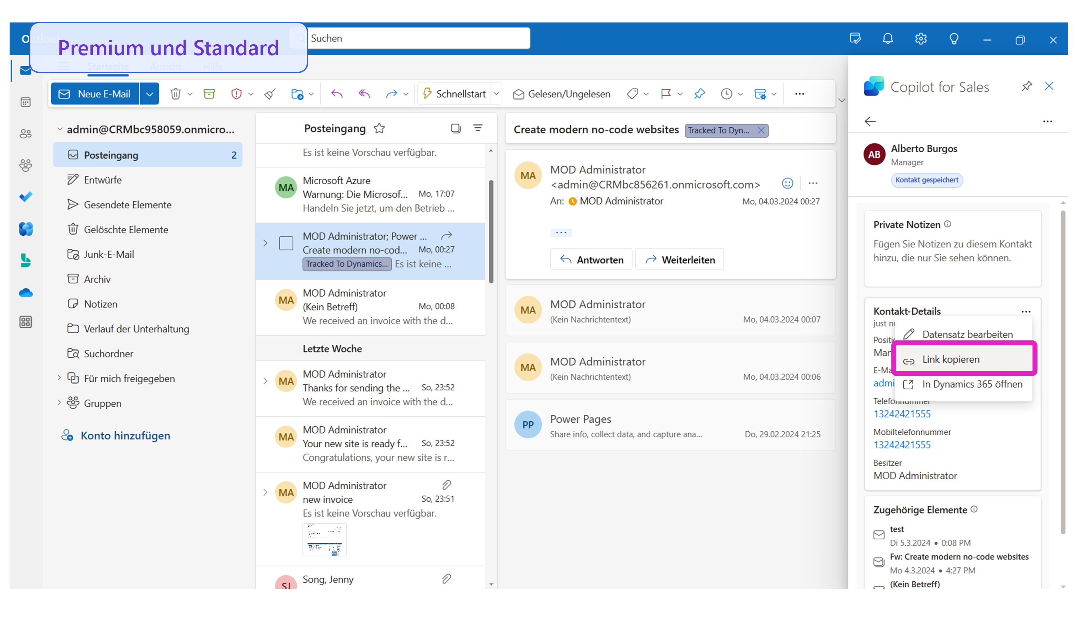
Task: Collapse the admin@CRMbc958059 account tree
Action: 60,129
